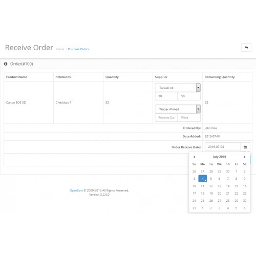Viewport: 256px width, 256px height.
Task: Click the Home breadcrumb link
Action: (60, 49)
